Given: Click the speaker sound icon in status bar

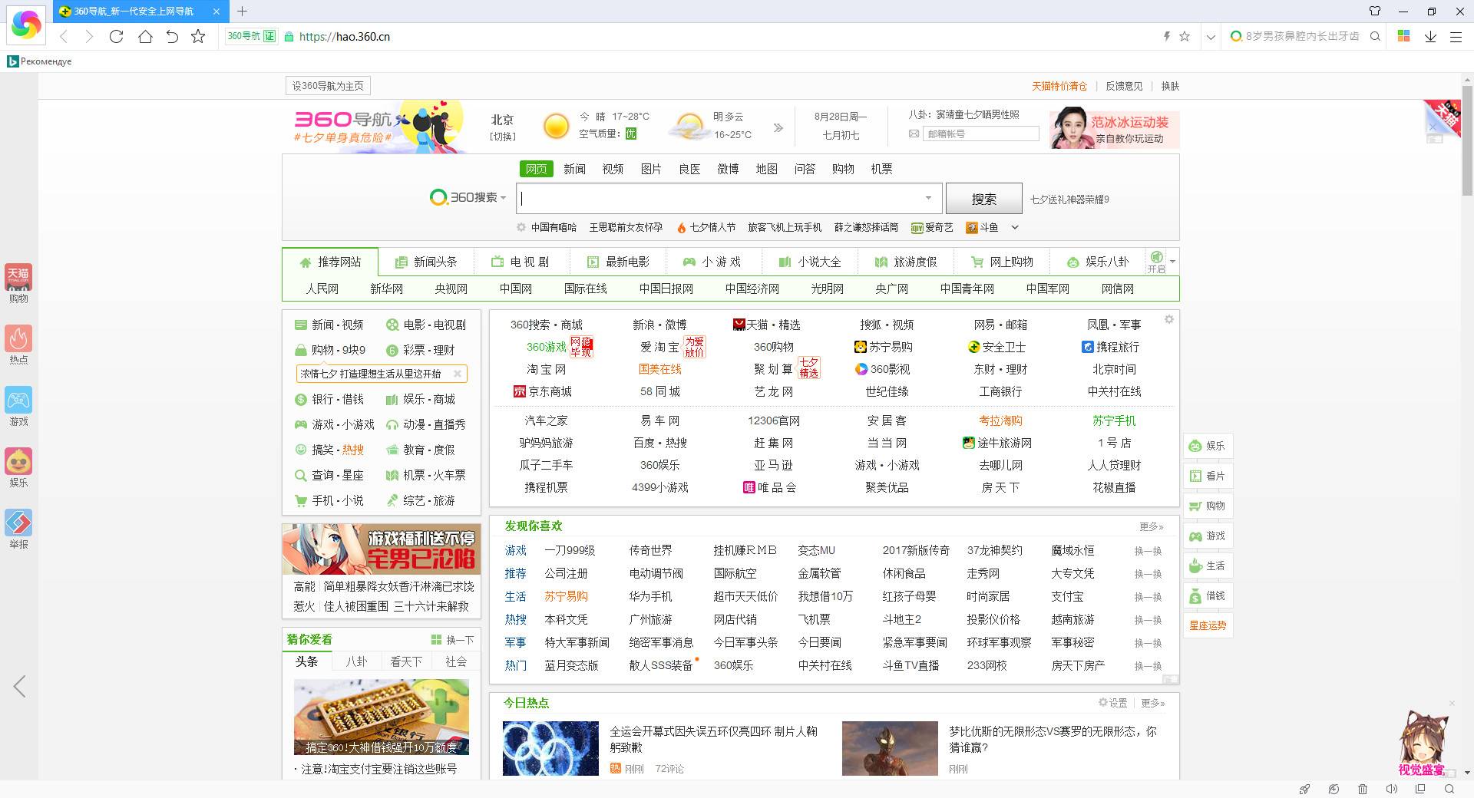Looking at the screenshot, I should (1391, 789).
